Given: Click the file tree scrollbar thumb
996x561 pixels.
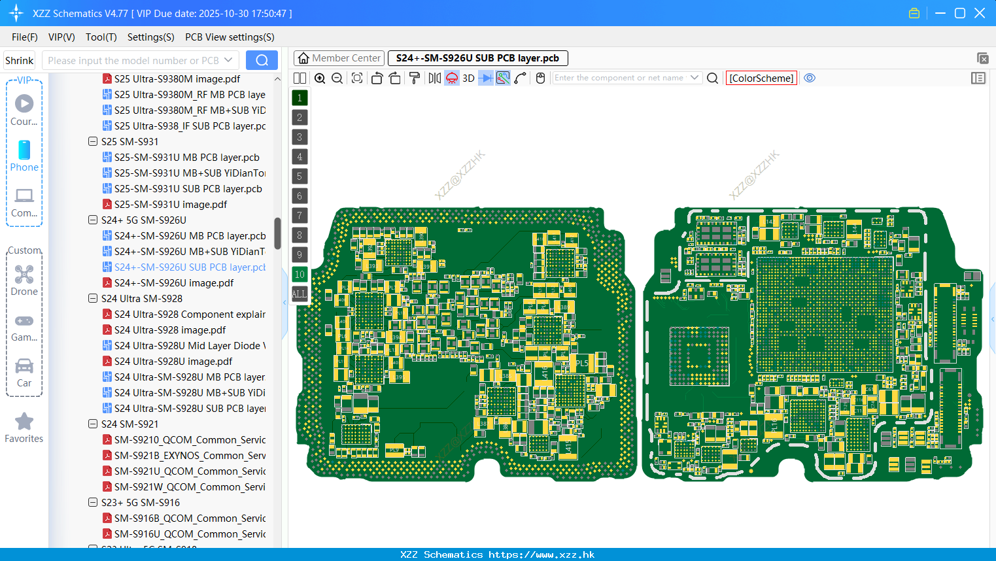Looking at the screenshot, I should 277,233.
